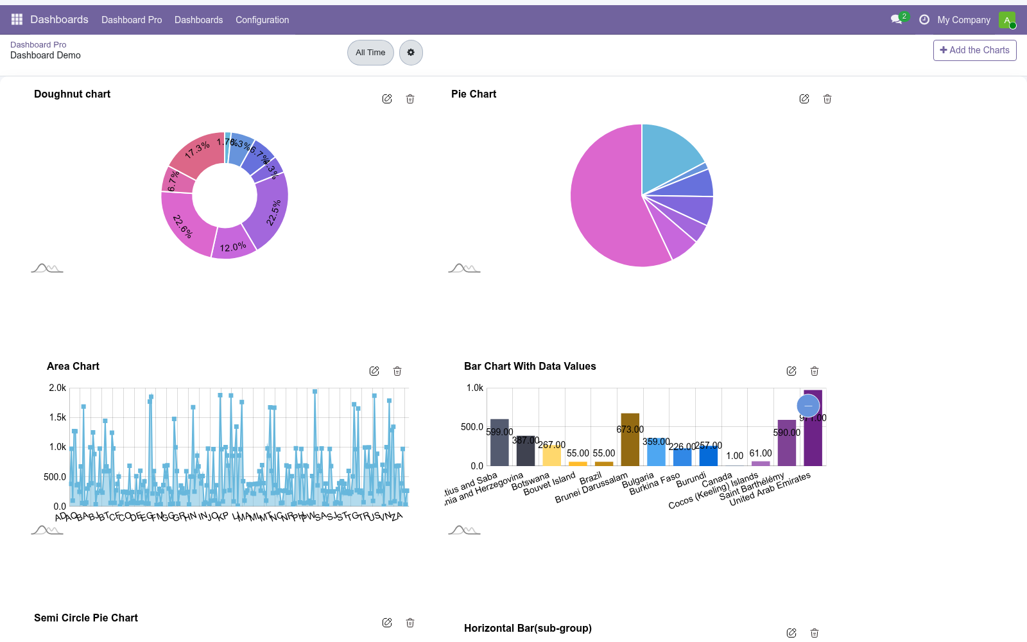Delete the Pie Chart
This screenshot has width=1027, height=642.
pyautogui.click(x=827, y=99)
